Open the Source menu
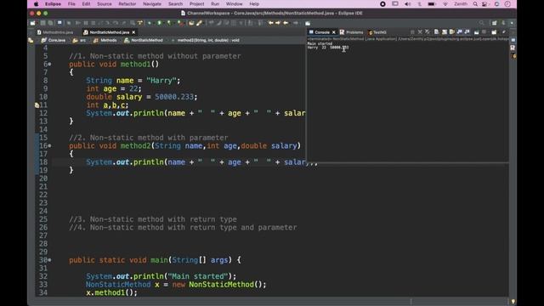The height and width of the screenshot is (306, 544). point(105,3)
